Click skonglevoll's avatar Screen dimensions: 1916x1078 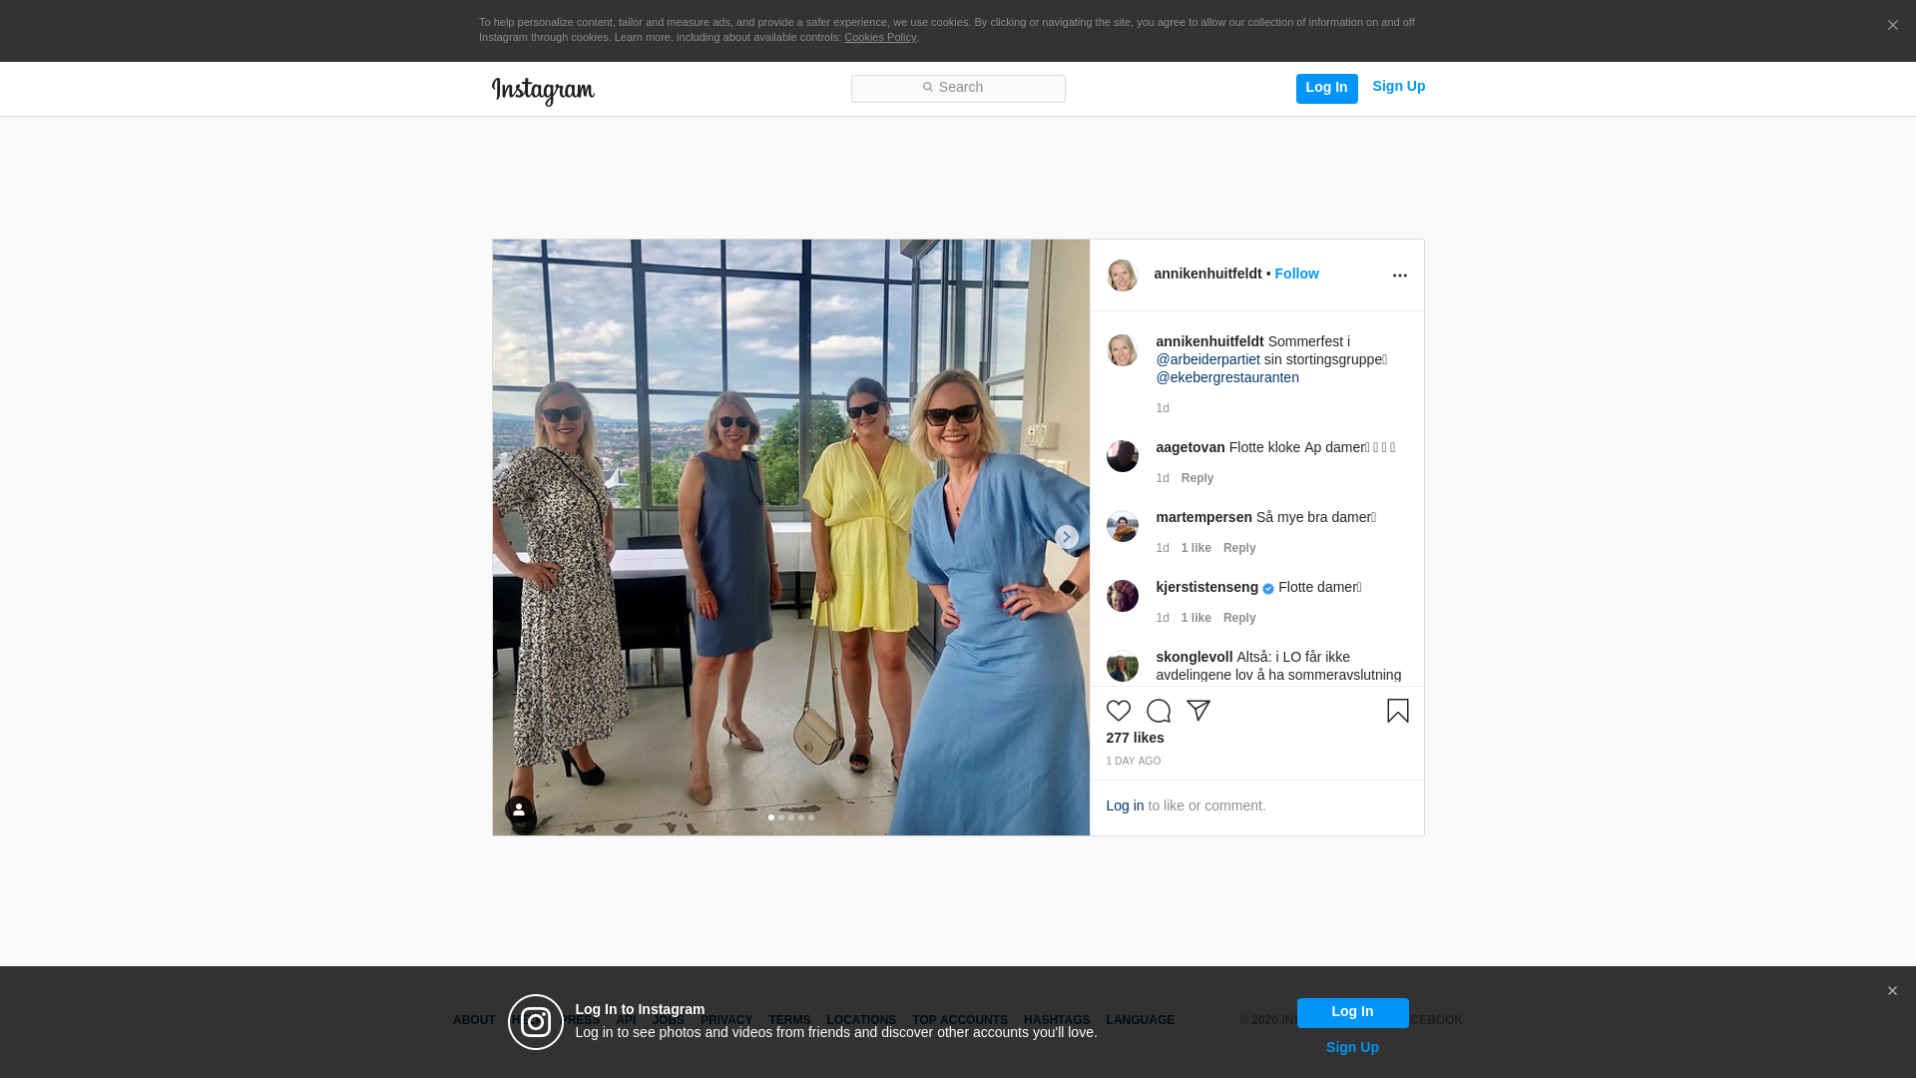click(1123, 666)
